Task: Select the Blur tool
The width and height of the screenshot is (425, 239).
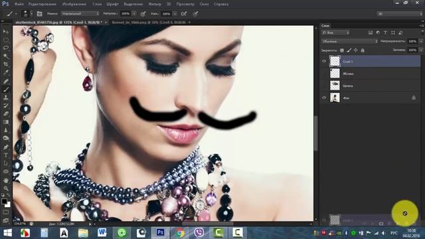Action: click(6, 130)
